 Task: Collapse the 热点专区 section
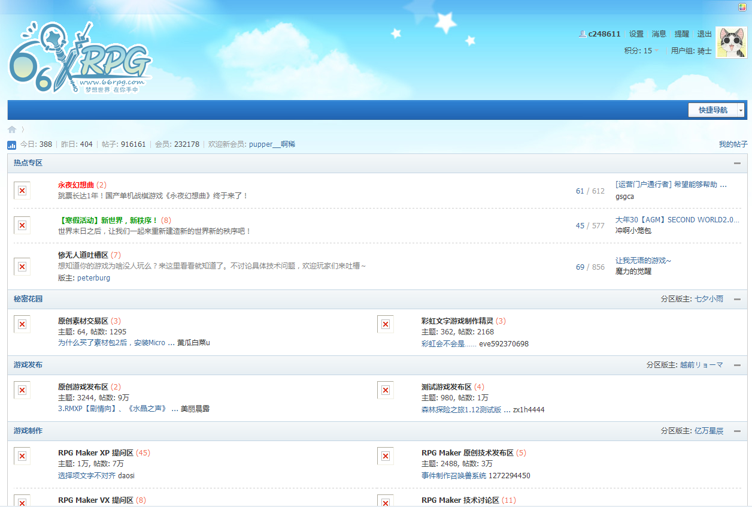pos(738,163)
